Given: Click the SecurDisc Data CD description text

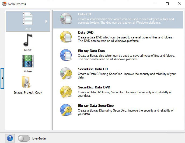Looking at the screenshot, I should (127, 76).
